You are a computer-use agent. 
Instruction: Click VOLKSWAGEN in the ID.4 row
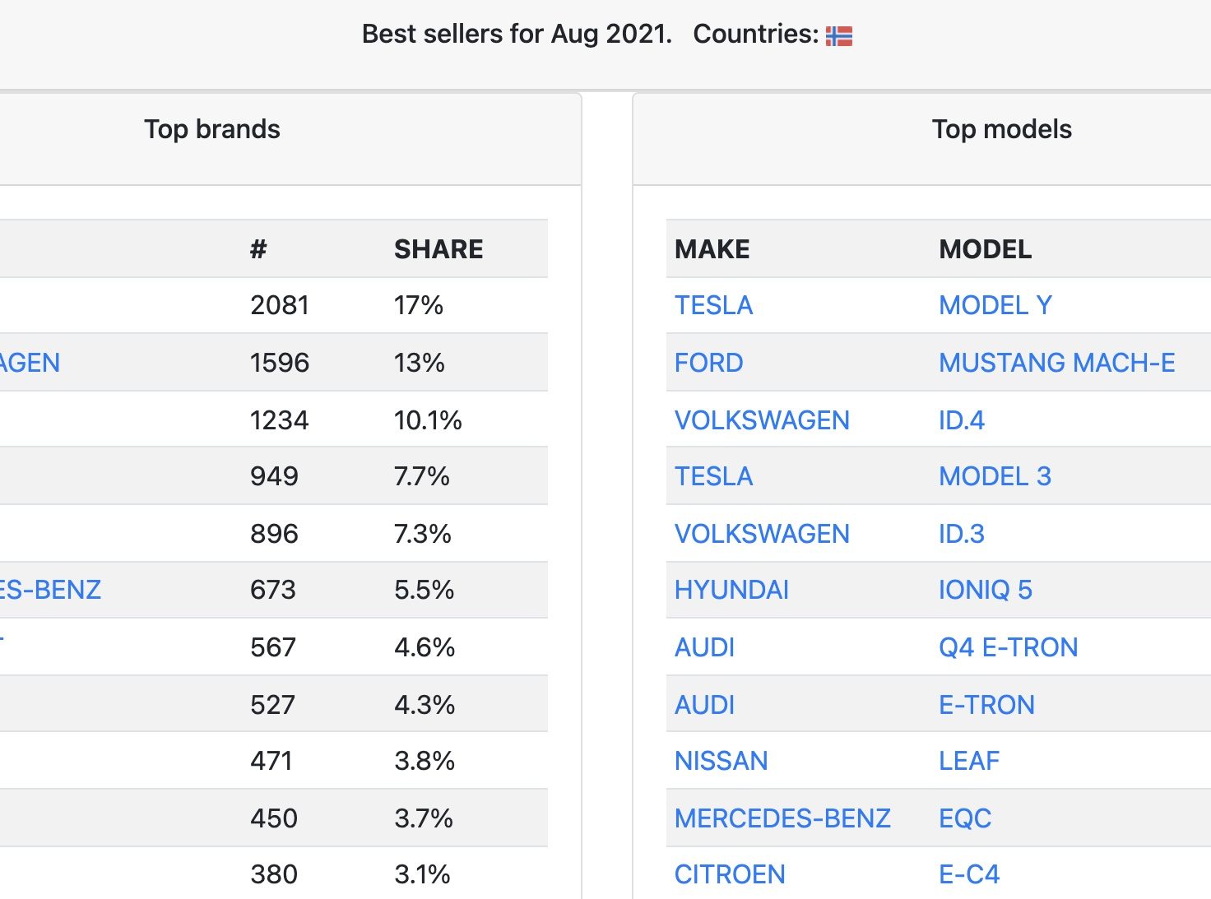[762, 420]
